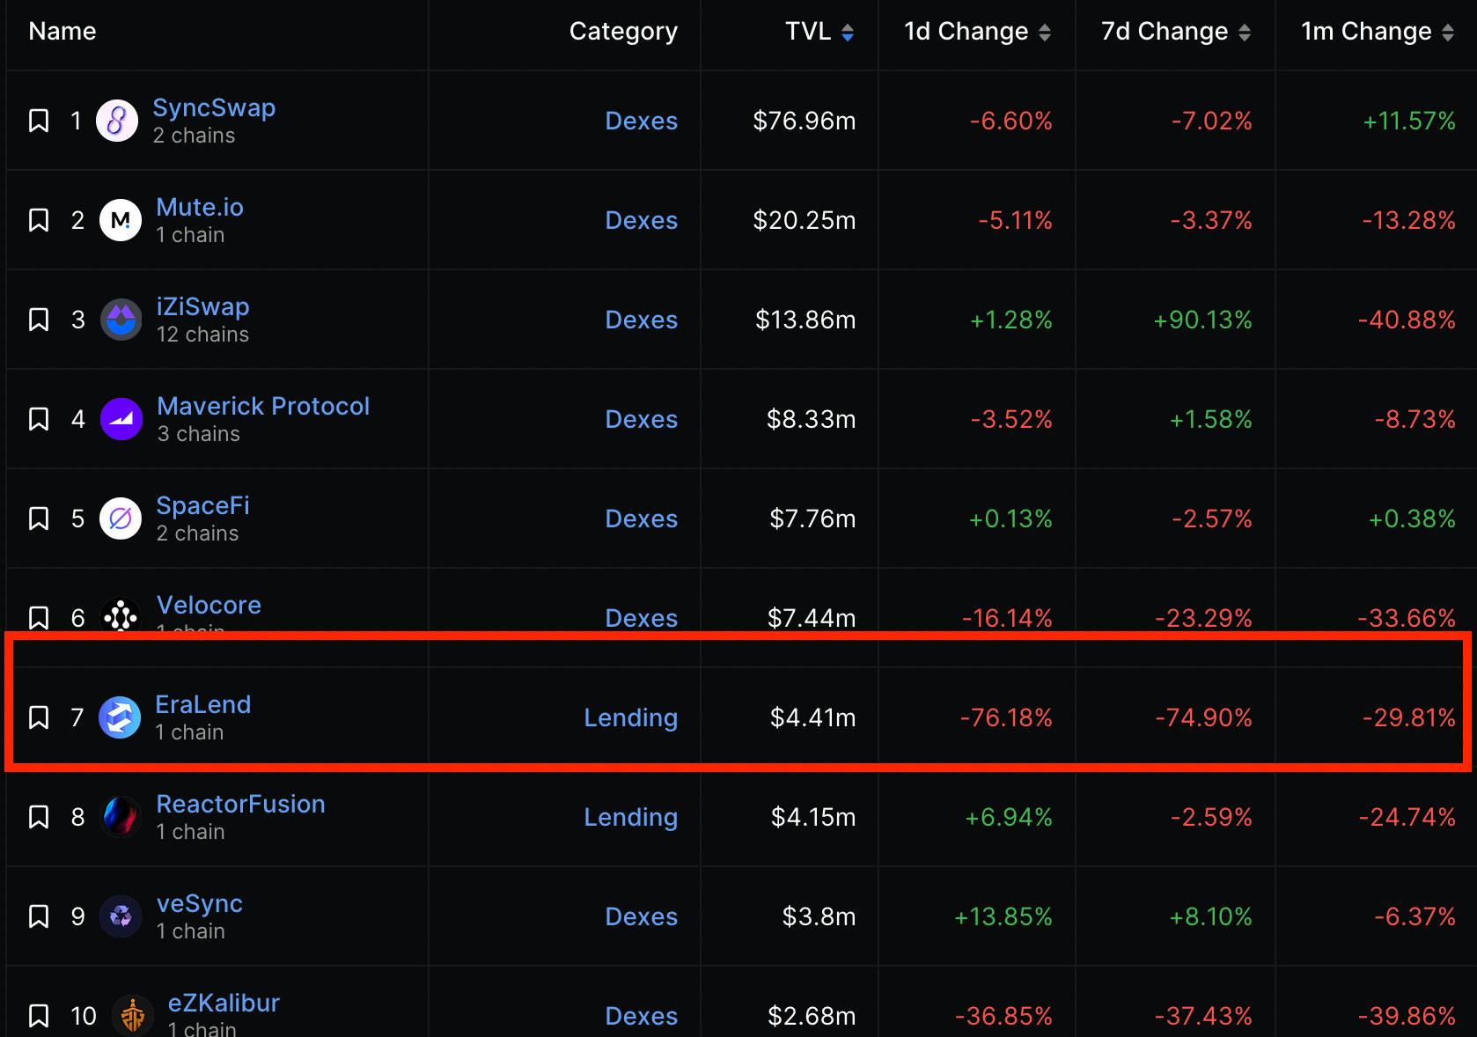Open the Velocore protocol link
The height and width of the screenshot is (1037, 1477).
(209, 605)
